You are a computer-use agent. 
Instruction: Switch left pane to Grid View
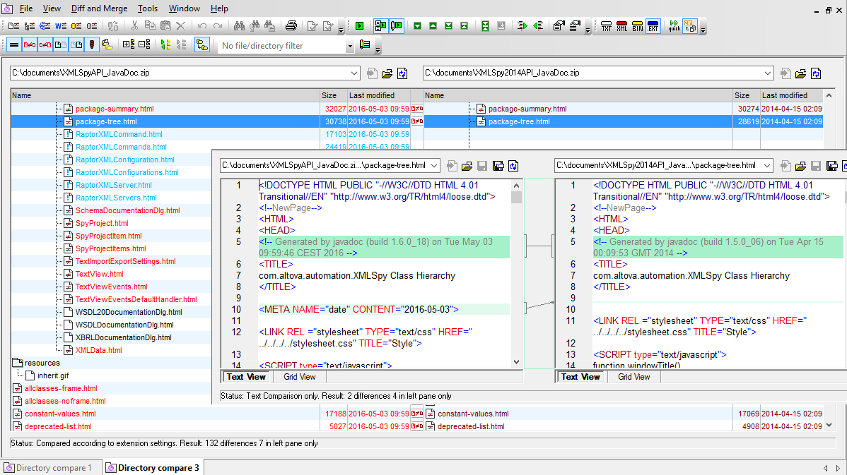299,377
